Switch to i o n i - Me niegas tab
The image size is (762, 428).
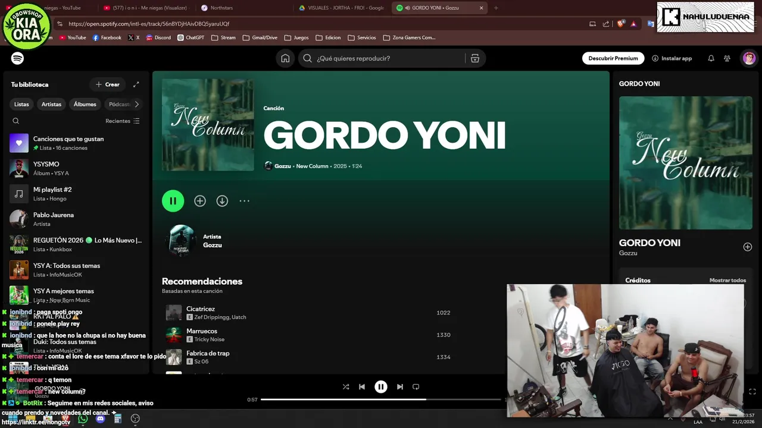click(x=145, y=8)
